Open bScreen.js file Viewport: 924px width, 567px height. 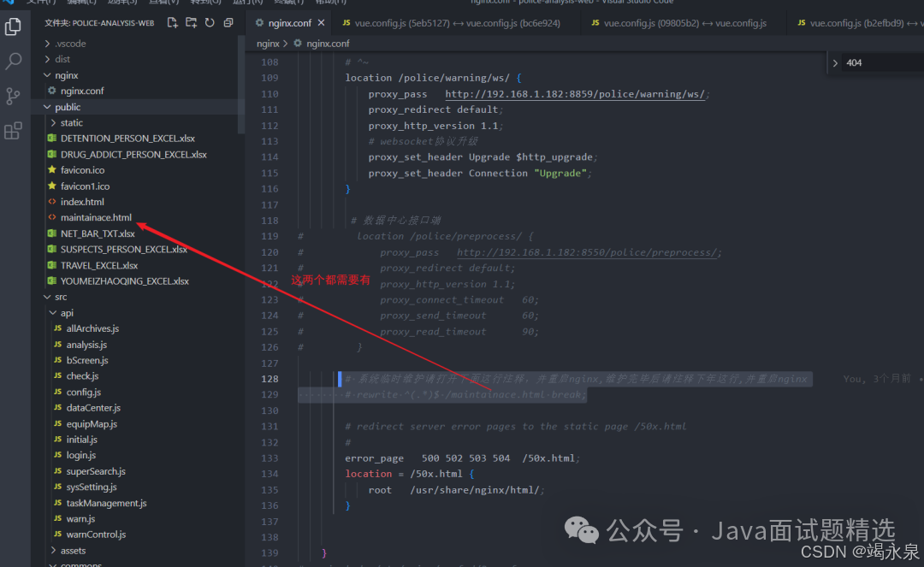pyautogui.click(x=87, y=360)
